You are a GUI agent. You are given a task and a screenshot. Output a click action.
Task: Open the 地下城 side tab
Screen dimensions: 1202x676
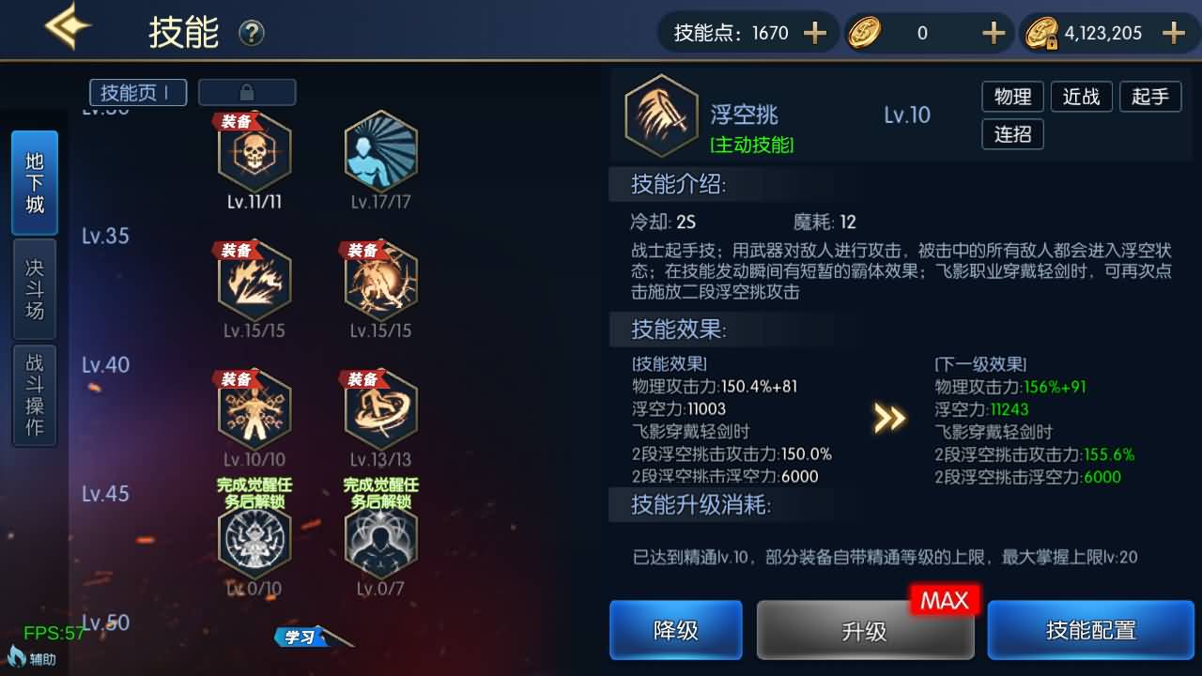[x=35, y=182]
